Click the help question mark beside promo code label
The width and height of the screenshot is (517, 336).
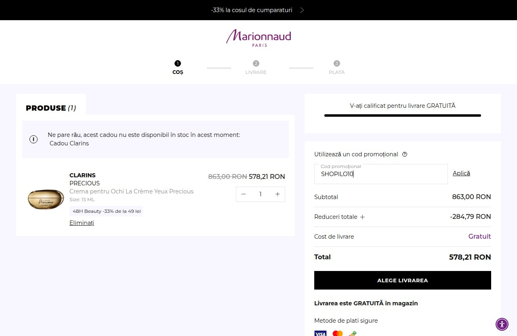click(x=405, y=154)
